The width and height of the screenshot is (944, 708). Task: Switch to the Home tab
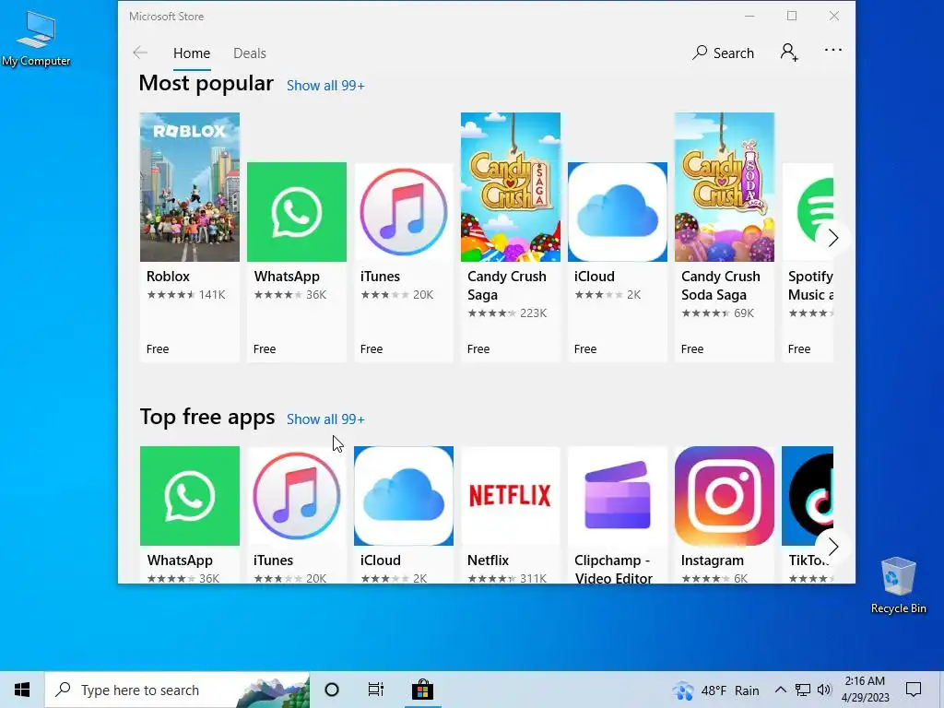pyautogui.click(x=192, y=53)
